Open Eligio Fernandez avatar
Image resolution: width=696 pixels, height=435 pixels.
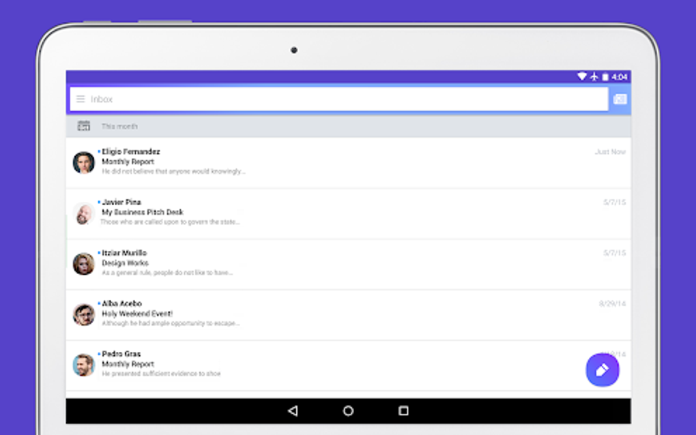click(x=83, y=162)
